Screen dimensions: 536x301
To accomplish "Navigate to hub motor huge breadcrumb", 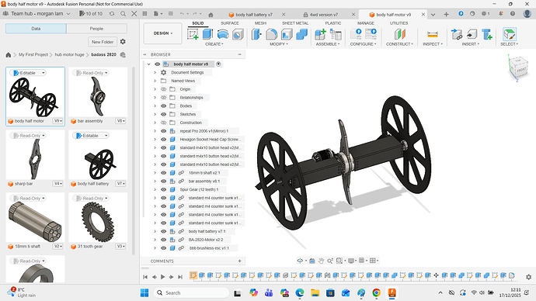I will [x=69, y=54].
